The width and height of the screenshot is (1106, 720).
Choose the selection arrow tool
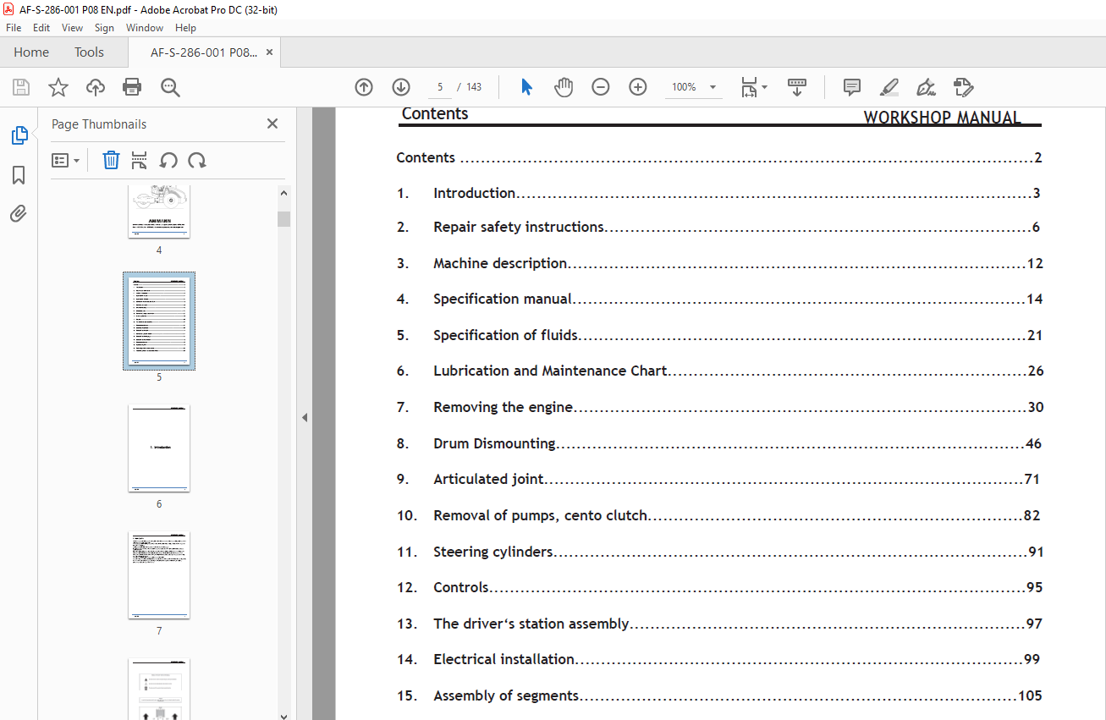[526, 87]
